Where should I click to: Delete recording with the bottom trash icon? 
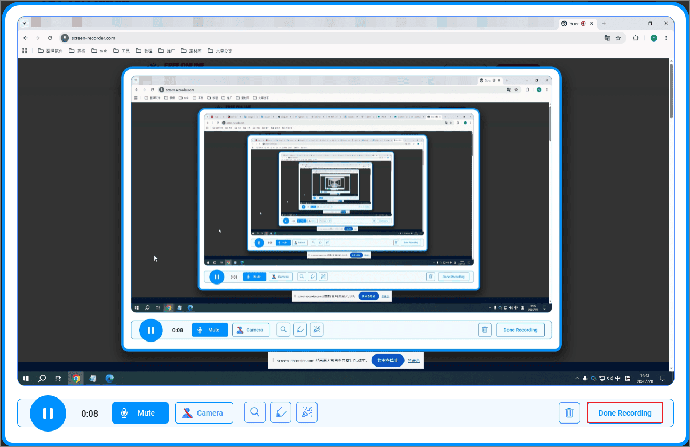pyautogui.click(x=569, y=412)
